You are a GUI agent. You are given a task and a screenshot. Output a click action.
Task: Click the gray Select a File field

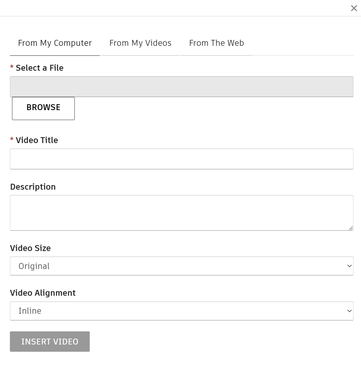tap(182, 87)
